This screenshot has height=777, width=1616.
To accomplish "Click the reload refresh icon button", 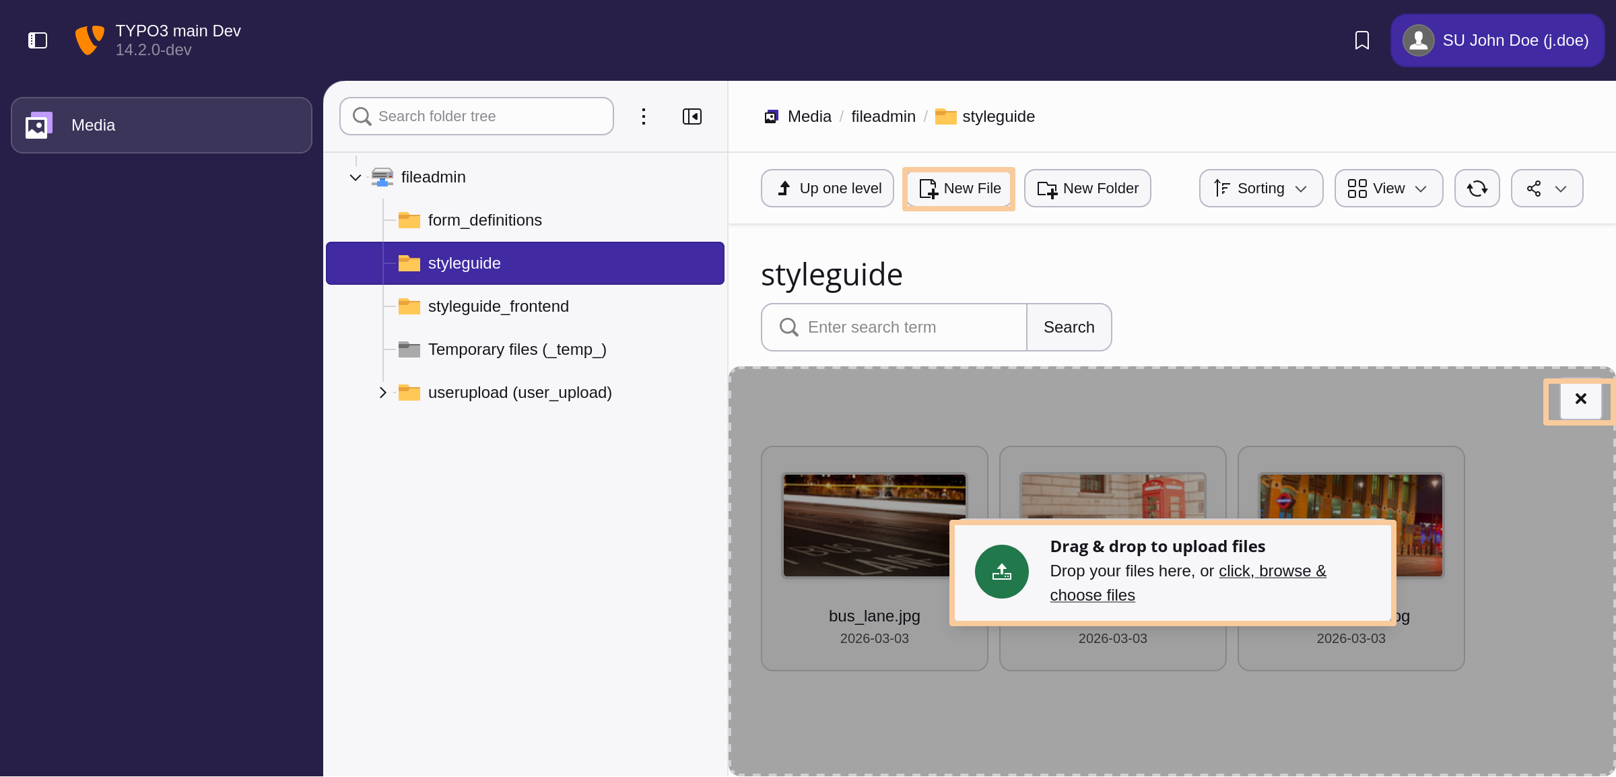I will [x=1477, y=189].
